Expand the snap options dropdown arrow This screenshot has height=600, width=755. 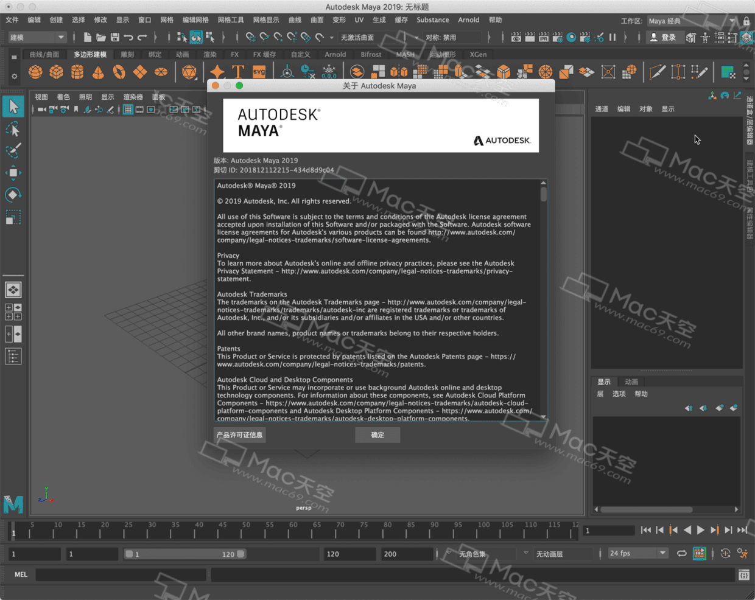332,38
